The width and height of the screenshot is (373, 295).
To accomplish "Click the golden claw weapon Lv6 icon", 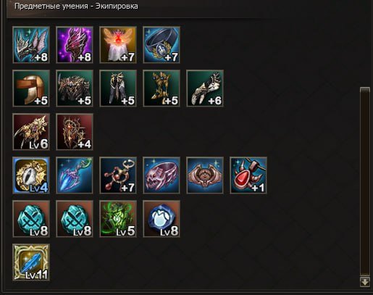I will tap(31, 132).
